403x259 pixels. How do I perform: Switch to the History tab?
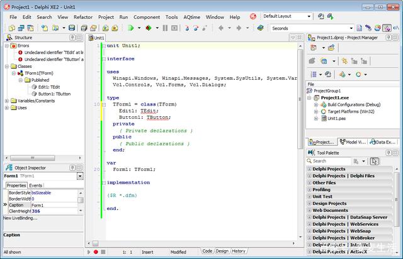click(x=239, y=251)
